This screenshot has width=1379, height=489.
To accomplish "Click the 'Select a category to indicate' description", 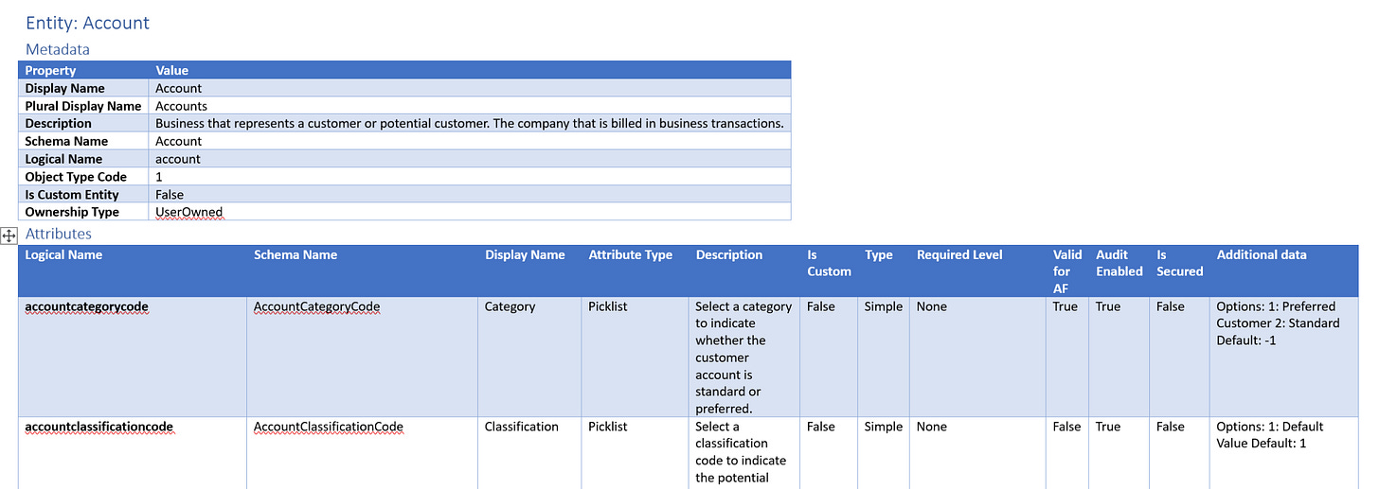I will tap(743, 358).
